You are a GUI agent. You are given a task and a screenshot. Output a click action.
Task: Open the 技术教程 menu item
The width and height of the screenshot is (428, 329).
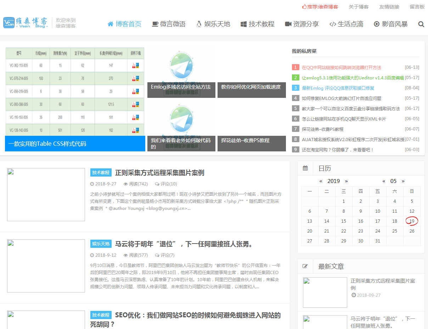pyautogui.click(x=261, y=24)
